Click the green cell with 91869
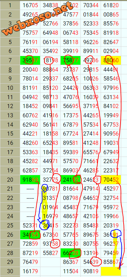Screen dimensions: 127x277 [30, 180]
